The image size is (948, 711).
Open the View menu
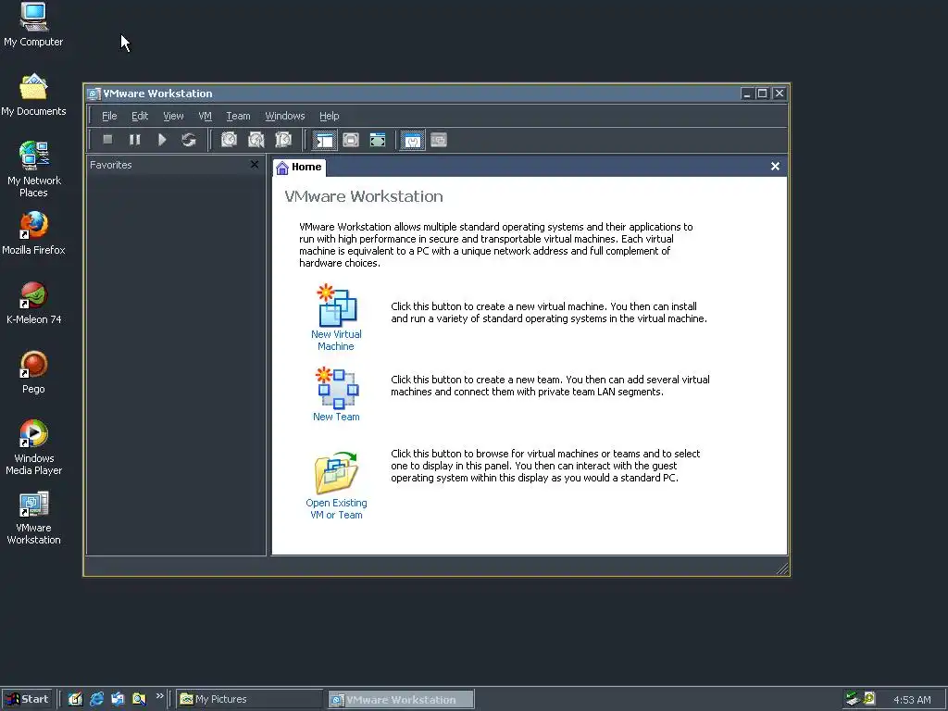(173, 116)
